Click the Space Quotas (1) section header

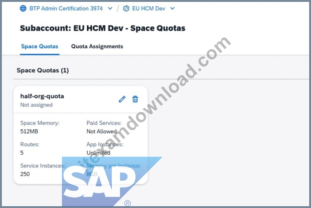click(x=43, y=71)
